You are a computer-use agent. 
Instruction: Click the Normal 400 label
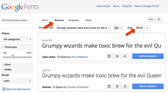pyautogui.click(x=47, y=40)
